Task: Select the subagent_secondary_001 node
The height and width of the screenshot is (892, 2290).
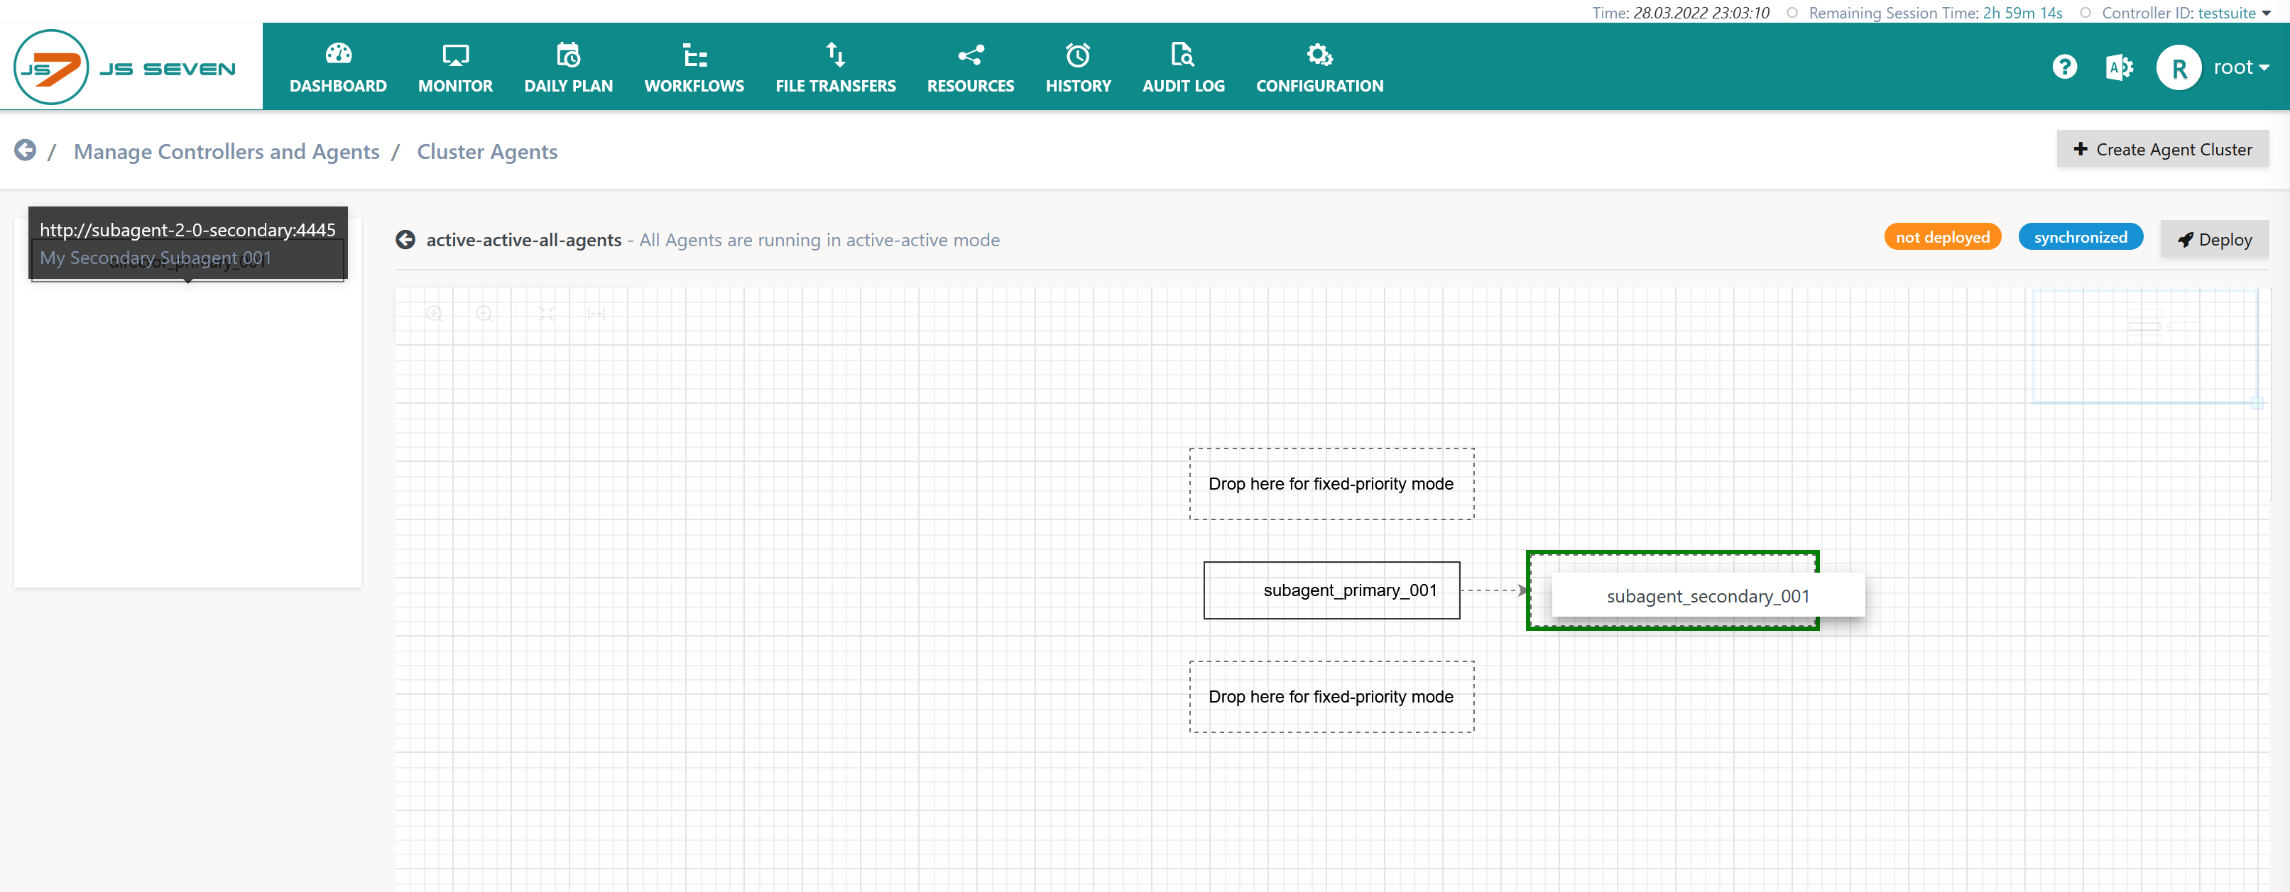Action: pos(1708,595)
